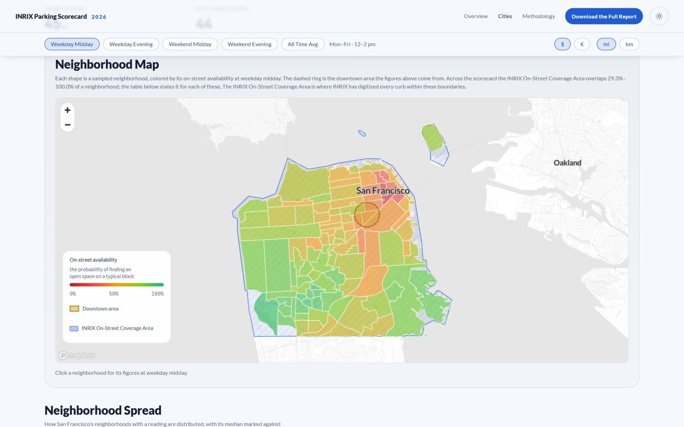Viewport: 684px width, 427px height.
Task: Select the Weekday Evening time filter
Action: click(x=131, y=44)
